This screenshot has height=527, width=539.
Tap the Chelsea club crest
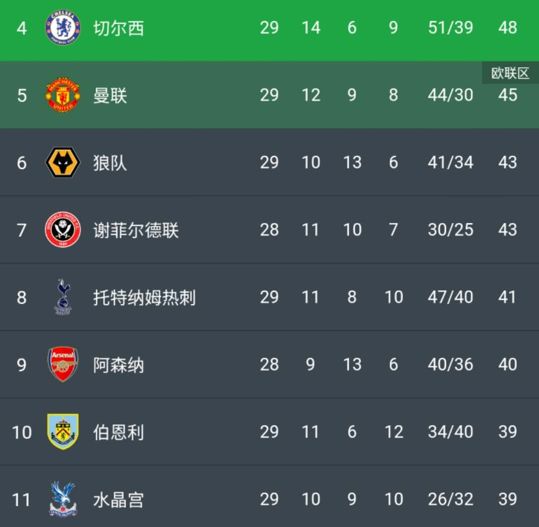[x=63, y=27]
